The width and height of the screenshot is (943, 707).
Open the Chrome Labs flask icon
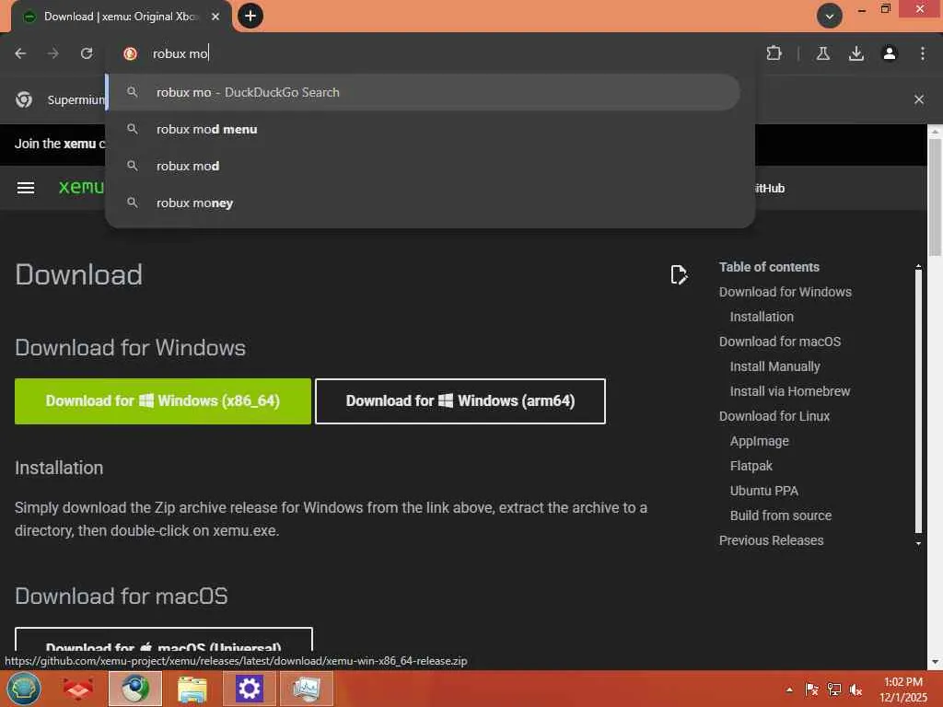822,53
